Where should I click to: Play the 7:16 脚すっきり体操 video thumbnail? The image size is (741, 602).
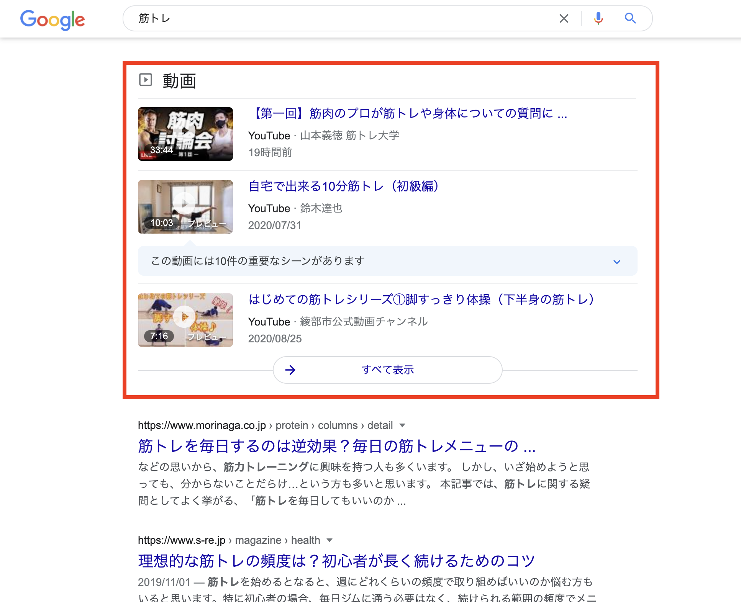[x=185, y=320]
